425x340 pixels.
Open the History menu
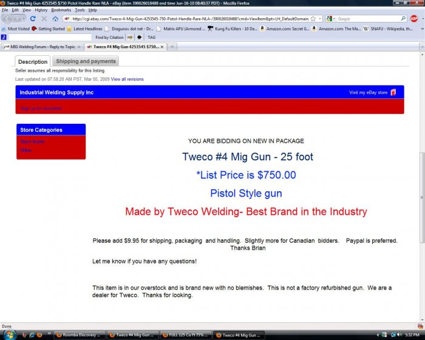pyautogui.click(x=41, y=10)
